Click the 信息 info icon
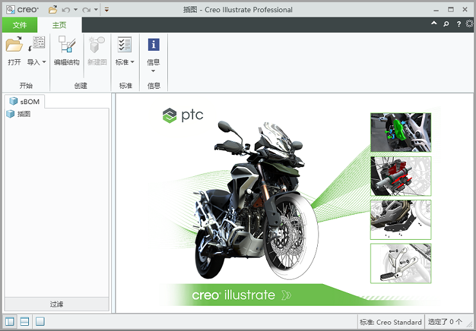 153,44
